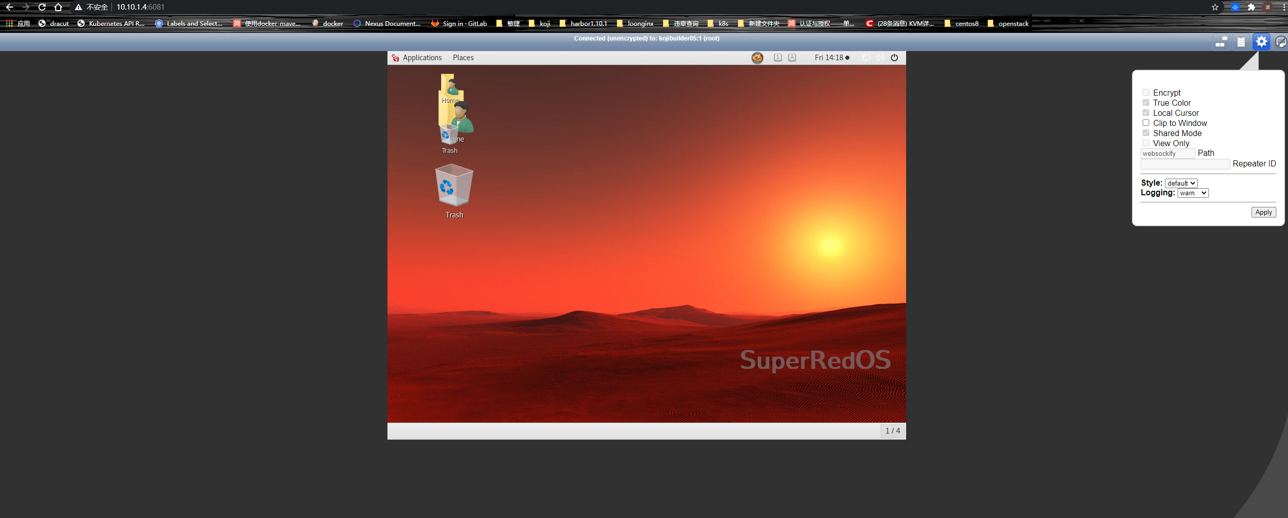Screen dimensions: 1288x518
Task: Open the Applications menu
Action: coord(422,58)
